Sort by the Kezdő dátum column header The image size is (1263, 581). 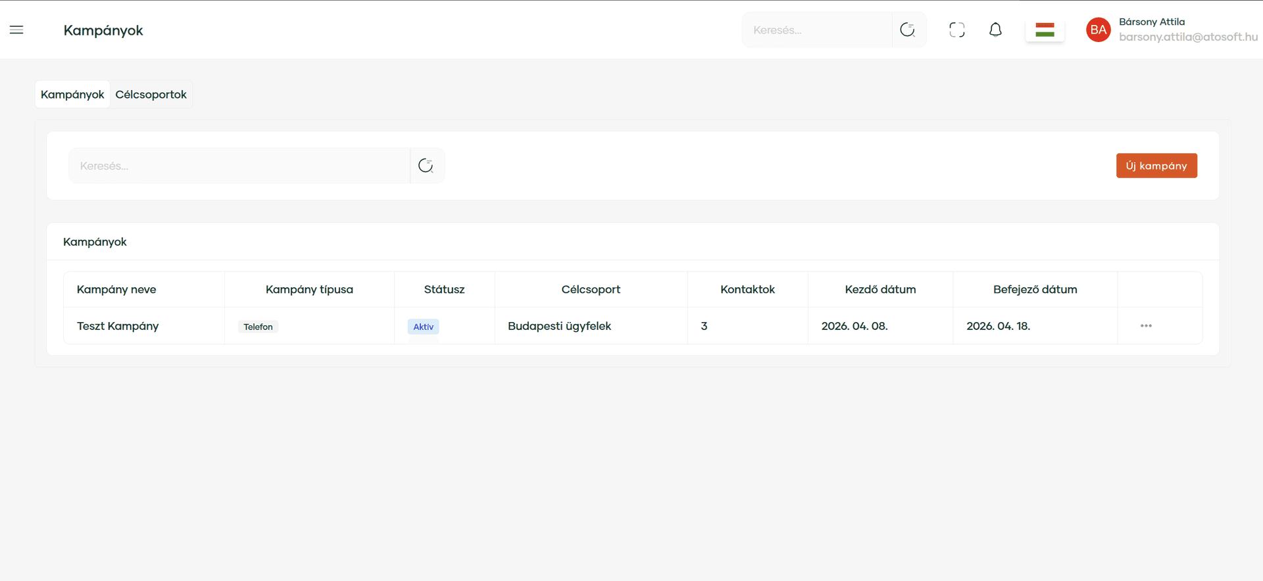point(879,289)
